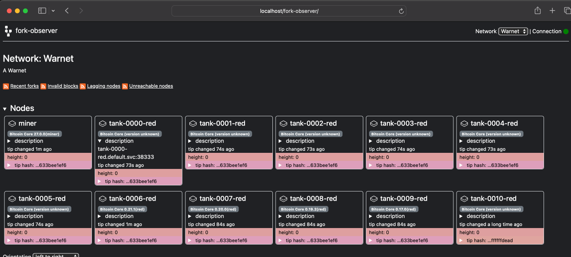The image size is (571, 257).
Task: Open the Unreachable nodes feed link
Action: (151, 86)
